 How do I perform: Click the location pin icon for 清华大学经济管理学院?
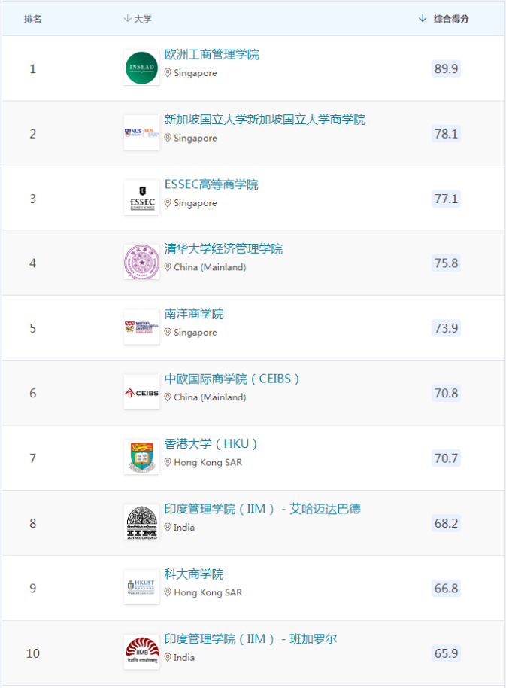point(168,267)
